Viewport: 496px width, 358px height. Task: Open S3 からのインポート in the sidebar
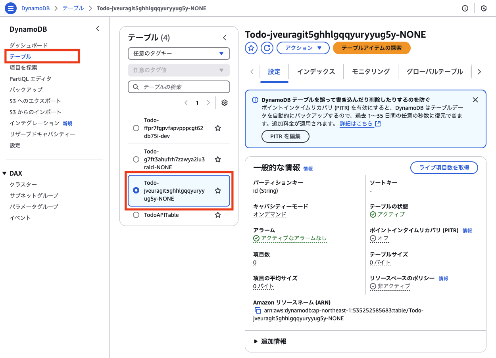pyautogui.click(x=35, y=112)
